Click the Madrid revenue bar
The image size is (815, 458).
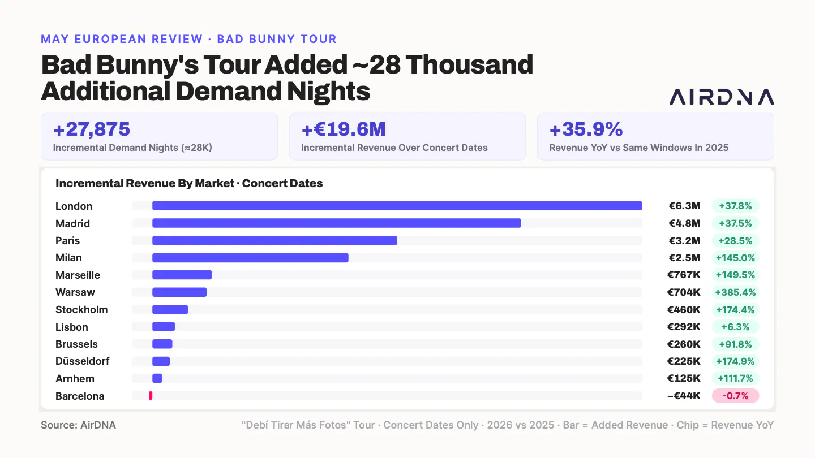pos(337,223)
